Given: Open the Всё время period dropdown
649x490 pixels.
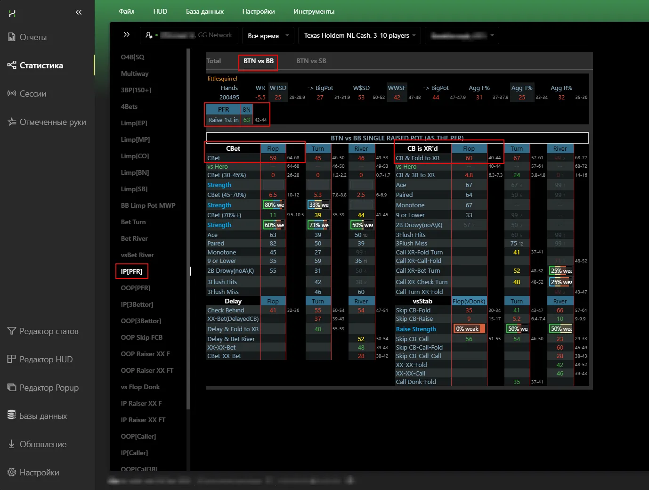Looking at the screenshot, I should pyautogui.click(x=268, y=36).
